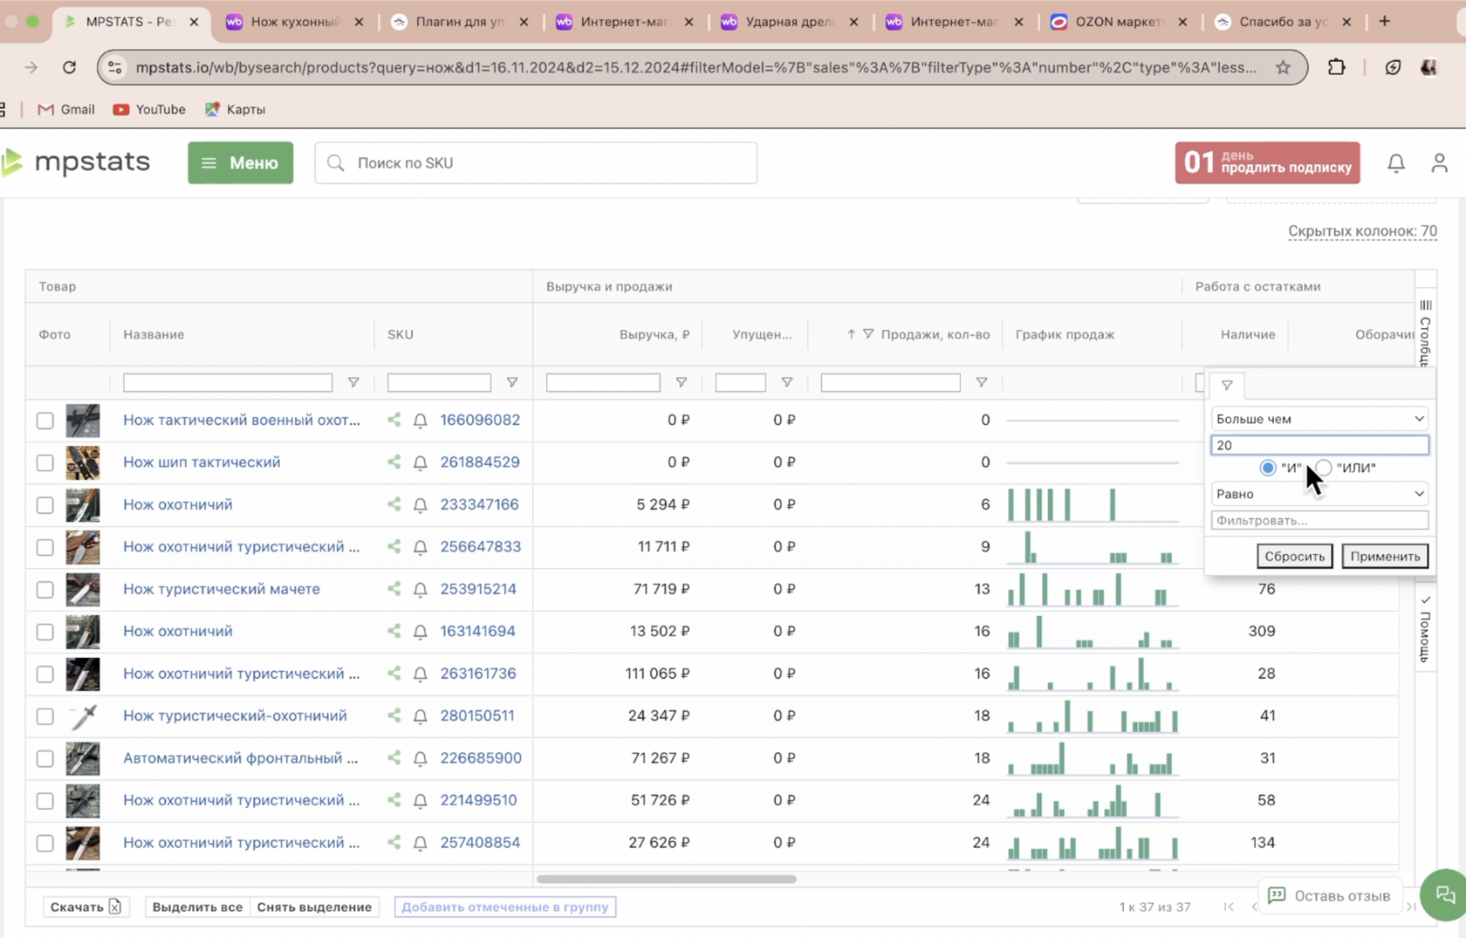This screenshot has height=938, width=1466.
Task: Click filter value field containing 20
Action: click(x=1319, y=445)
